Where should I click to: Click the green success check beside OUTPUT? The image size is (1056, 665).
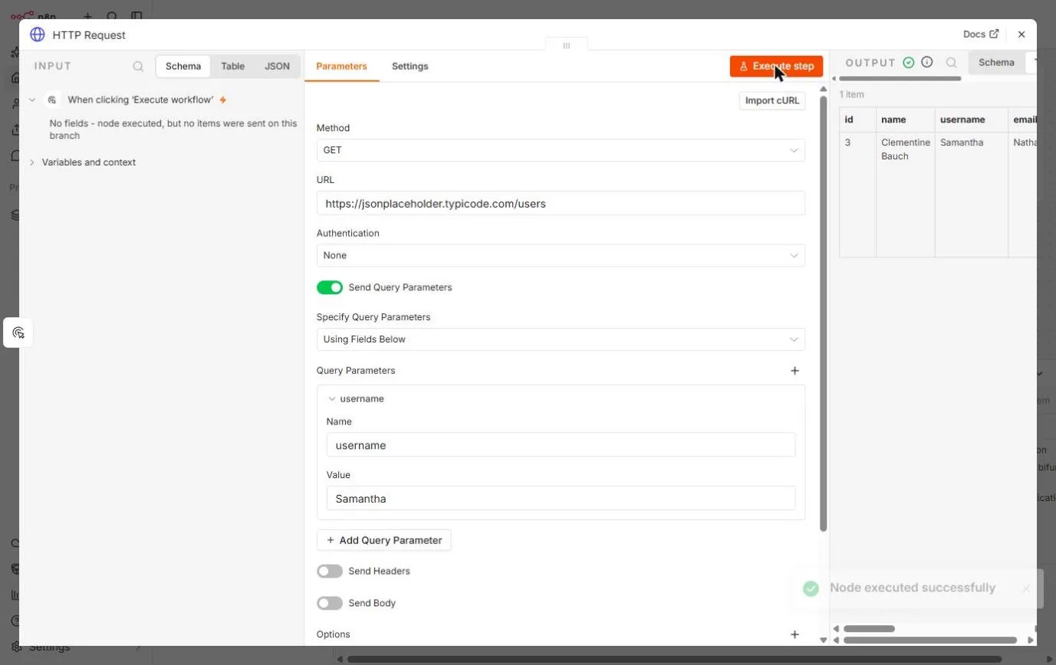click(909, 63)
